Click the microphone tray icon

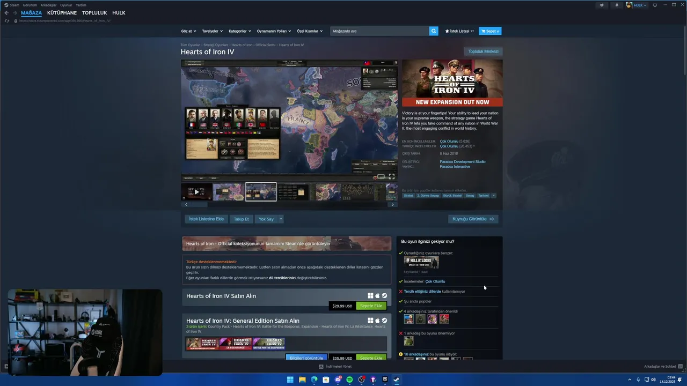638,380
